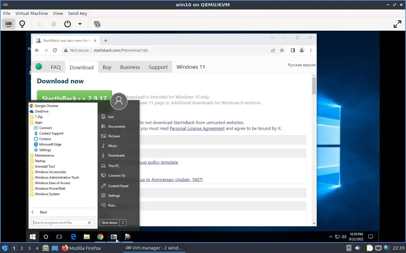This screenshot has height=253, width=406.
Task: Open the Windows 11 page tab
Action: [x=191, y=67]
